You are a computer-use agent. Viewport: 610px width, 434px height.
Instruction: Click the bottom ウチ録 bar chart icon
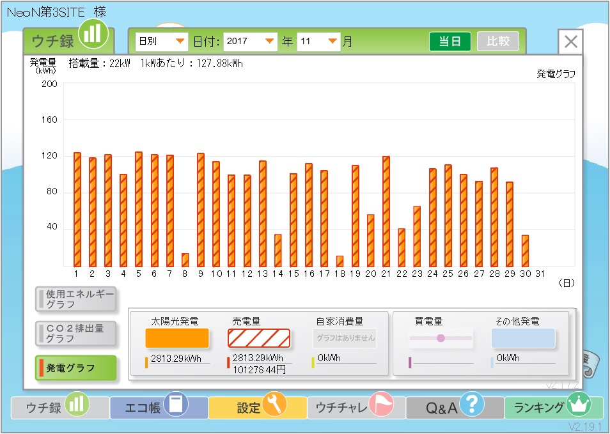77,404
